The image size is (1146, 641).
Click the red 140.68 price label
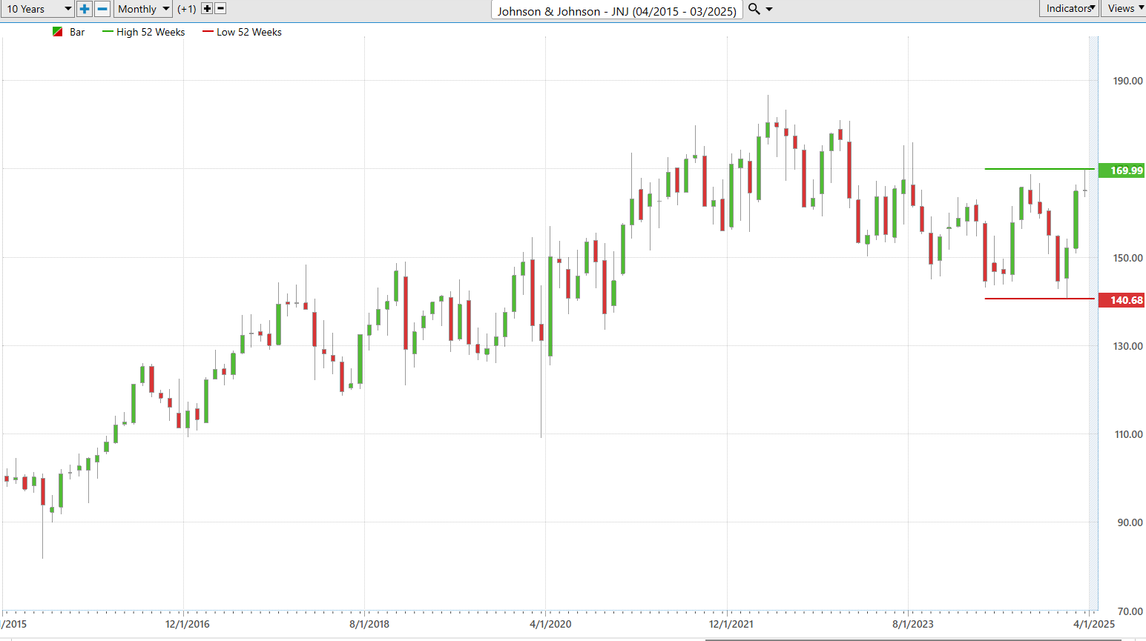click(x=1122, y=300)
